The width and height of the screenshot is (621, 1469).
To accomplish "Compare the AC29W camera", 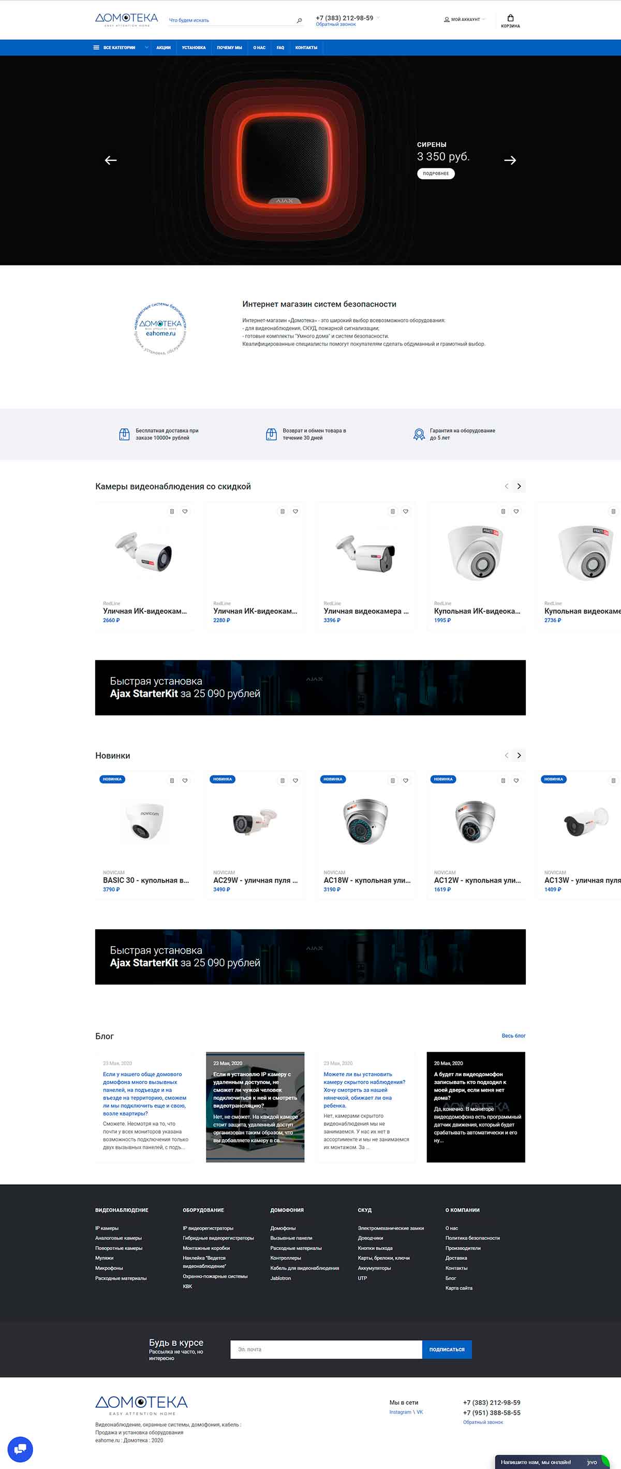I will pyautogui.click(x=282, y=781).
